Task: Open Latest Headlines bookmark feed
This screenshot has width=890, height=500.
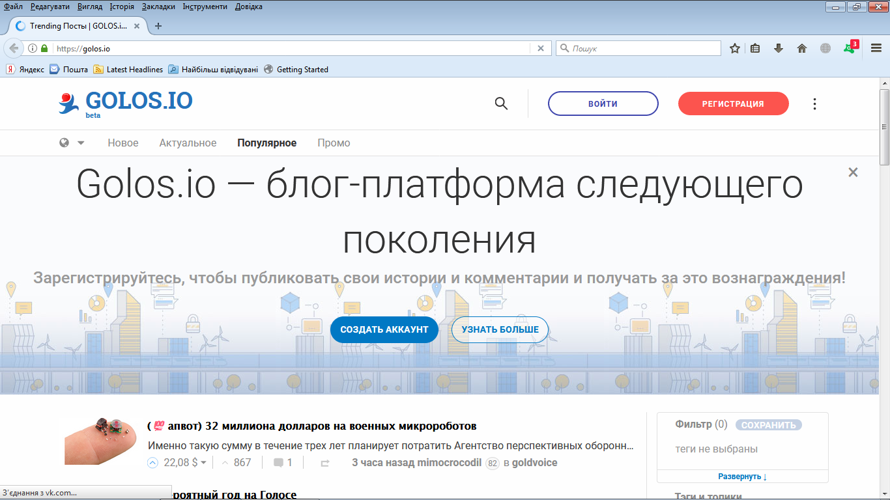Action: click(x=128, y=70)
